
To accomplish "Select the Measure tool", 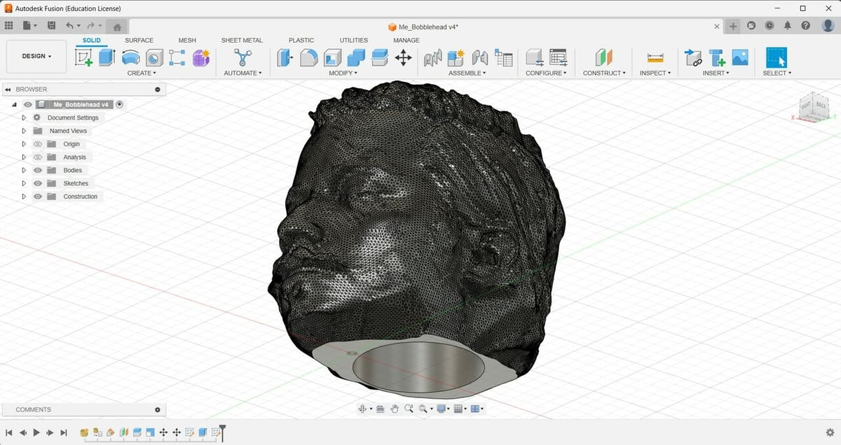I will pyautogui.click(x=655, y=58).
